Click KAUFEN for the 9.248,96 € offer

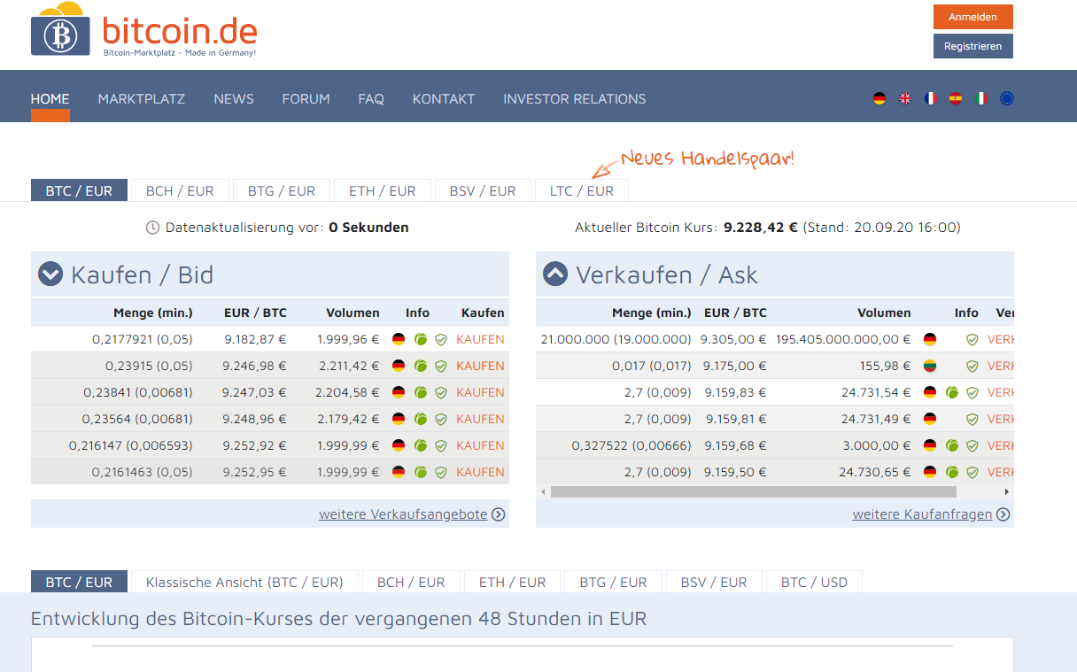[x=480, y=419]
